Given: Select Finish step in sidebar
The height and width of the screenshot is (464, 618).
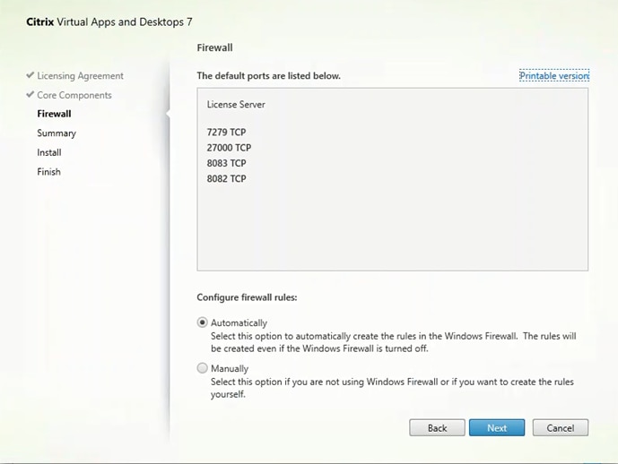Looking at the screenshot, I should [x=48, y=172].
